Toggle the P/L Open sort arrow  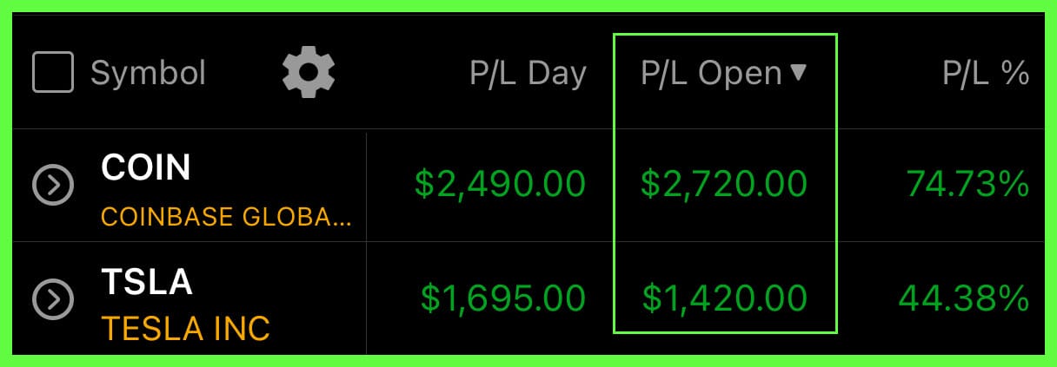799,73
